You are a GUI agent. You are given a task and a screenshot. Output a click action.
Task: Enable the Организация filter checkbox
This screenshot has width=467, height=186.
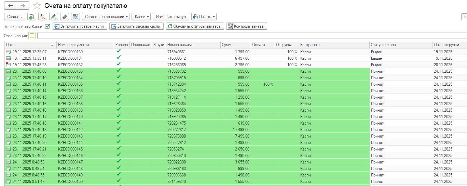click(32, 36)
